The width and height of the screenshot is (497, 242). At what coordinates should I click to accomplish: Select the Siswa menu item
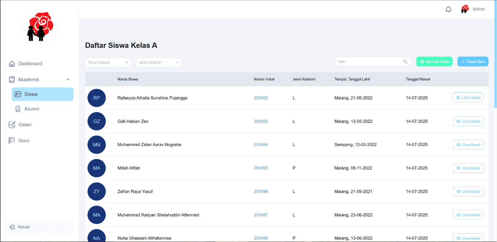(42, 94)
